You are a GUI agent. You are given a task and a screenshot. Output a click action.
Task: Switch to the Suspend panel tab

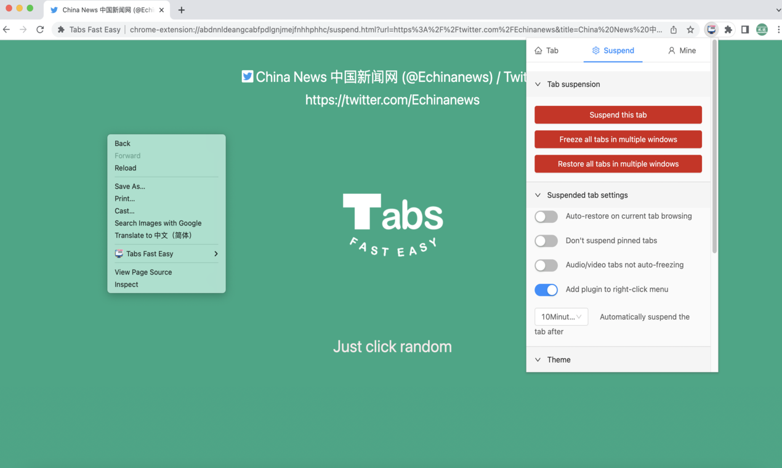(x=613, y=50)
